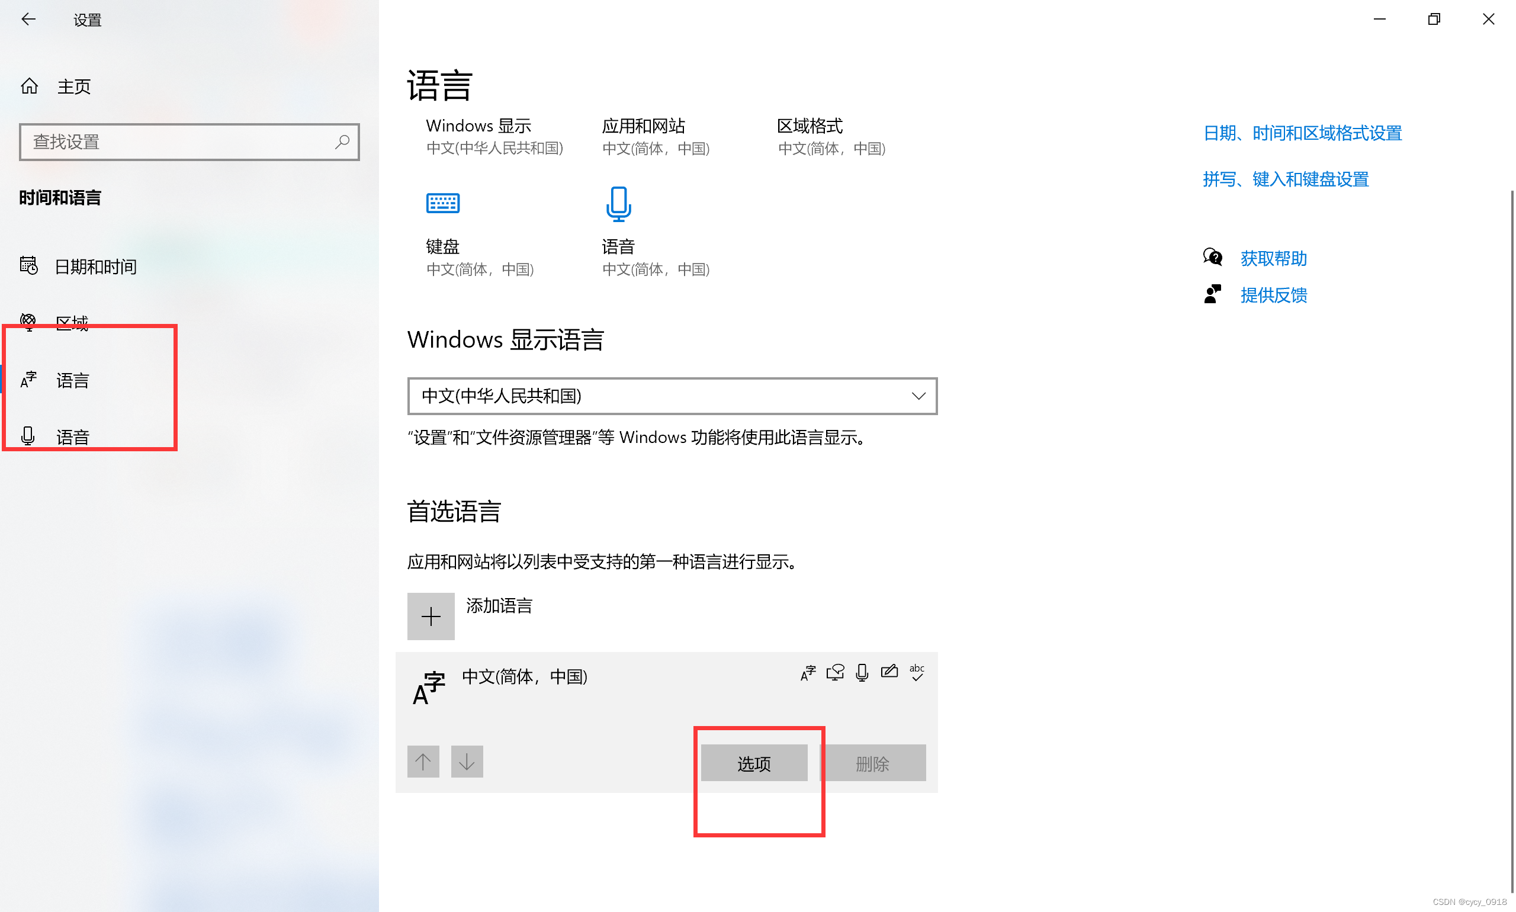Select 区域 in the sidebar
The height and width of the screenshot is (912, 1516).
click(x=71, y=323)
